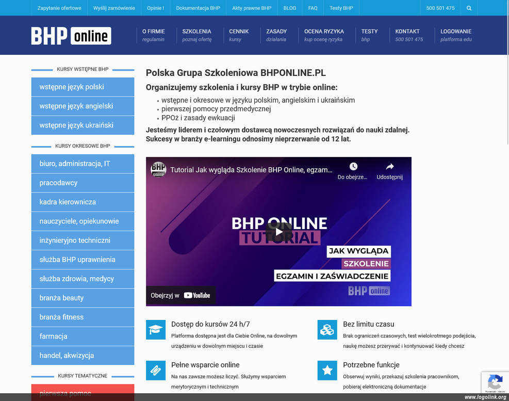
Task: Open biuro, administracja, IT course
Action: pyautogui.click(x=83, y=164)
